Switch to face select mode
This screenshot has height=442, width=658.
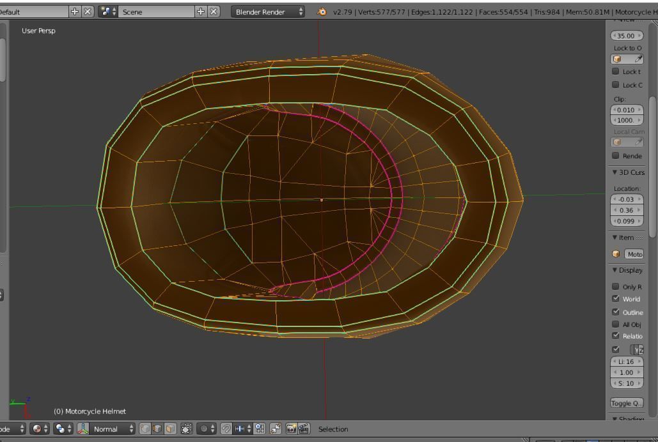pyautogui.click(x=169, y=429)
